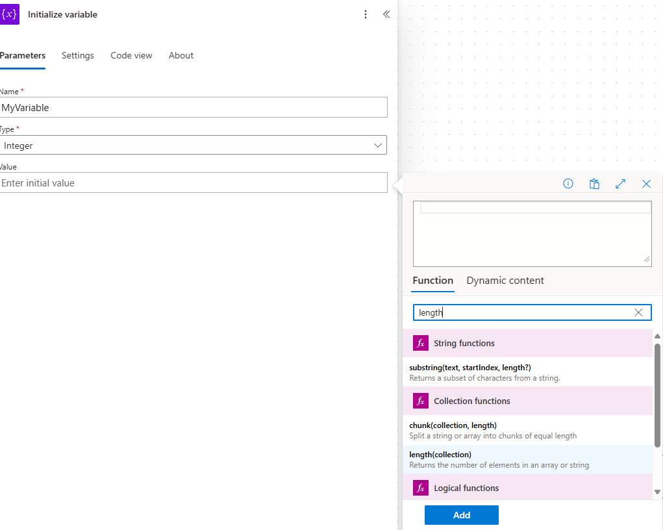This screenshot has width=663, height=530.
Task: Close expression editor with X icon
Action: [x=646, y=184]
